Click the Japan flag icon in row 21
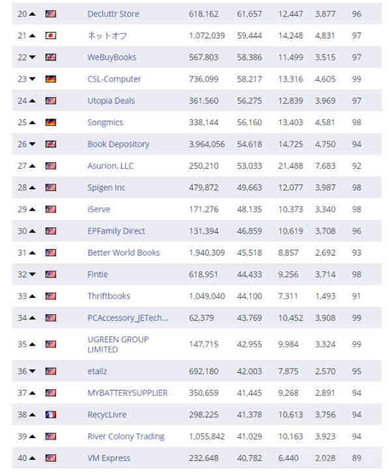 coord(51,36)
